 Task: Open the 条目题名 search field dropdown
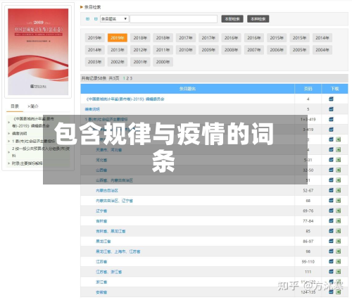pos(115,19)
